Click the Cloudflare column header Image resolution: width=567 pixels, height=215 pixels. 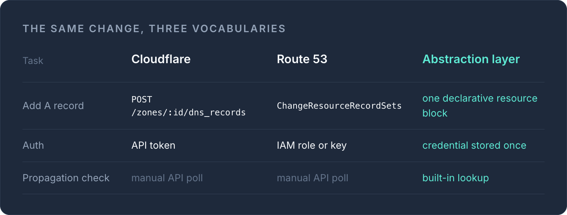[161, 59]
